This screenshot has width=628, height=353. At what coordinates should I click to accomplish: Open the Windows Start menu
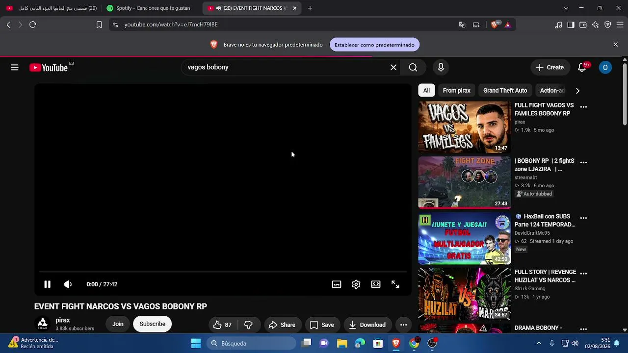(x=196, y=343)
